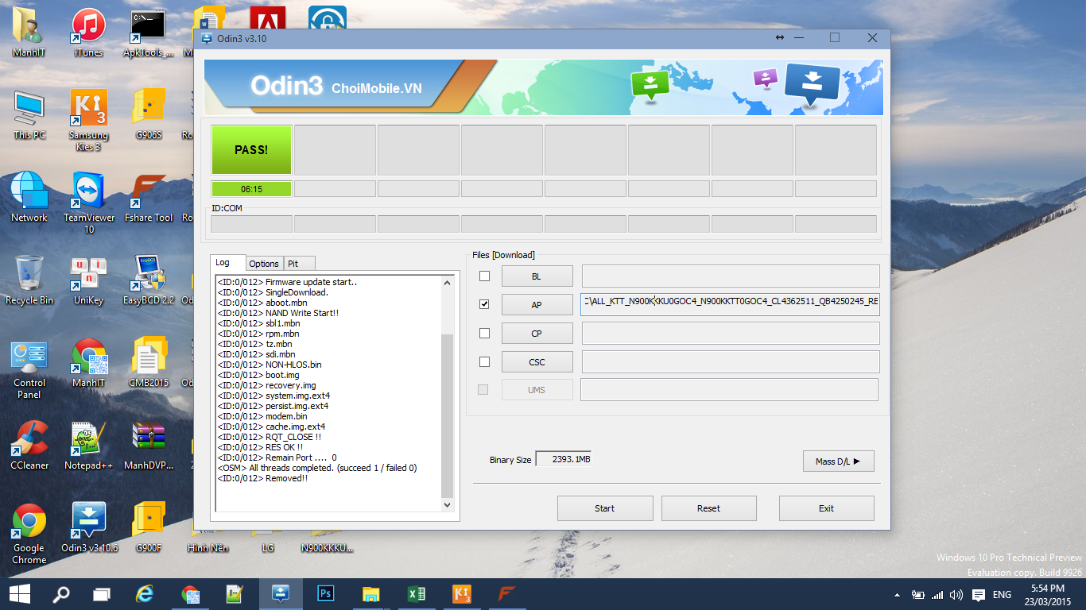Open the EasyBCD 2.2 shortcut

tap(148, 280)
